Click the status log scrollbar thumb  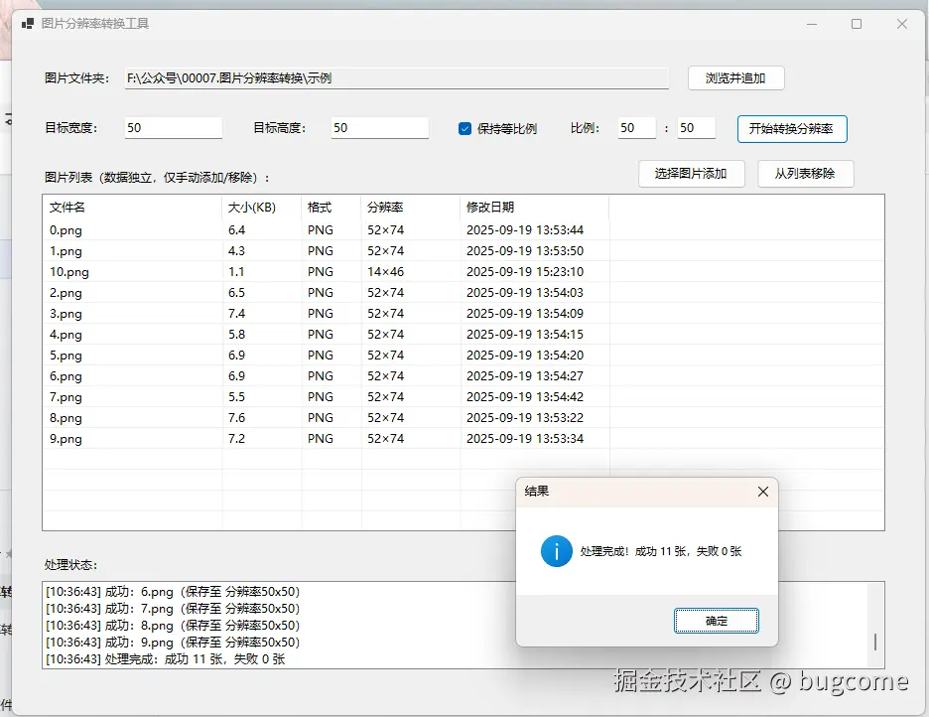click(875, 642)
